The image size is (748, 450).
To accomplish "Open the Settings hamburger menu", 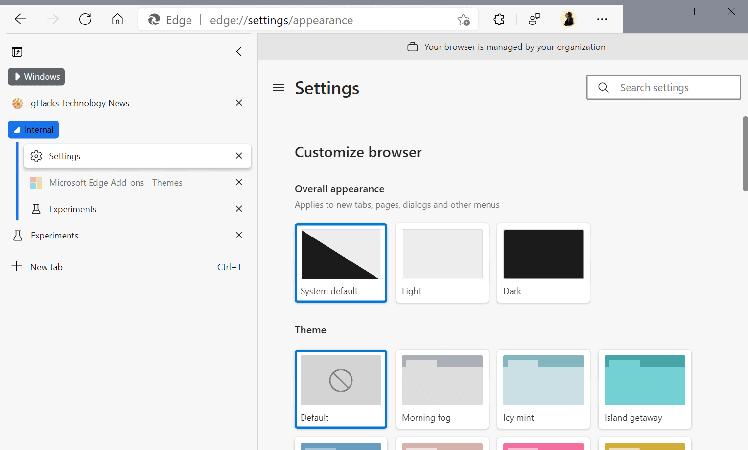I will (279, 87).
